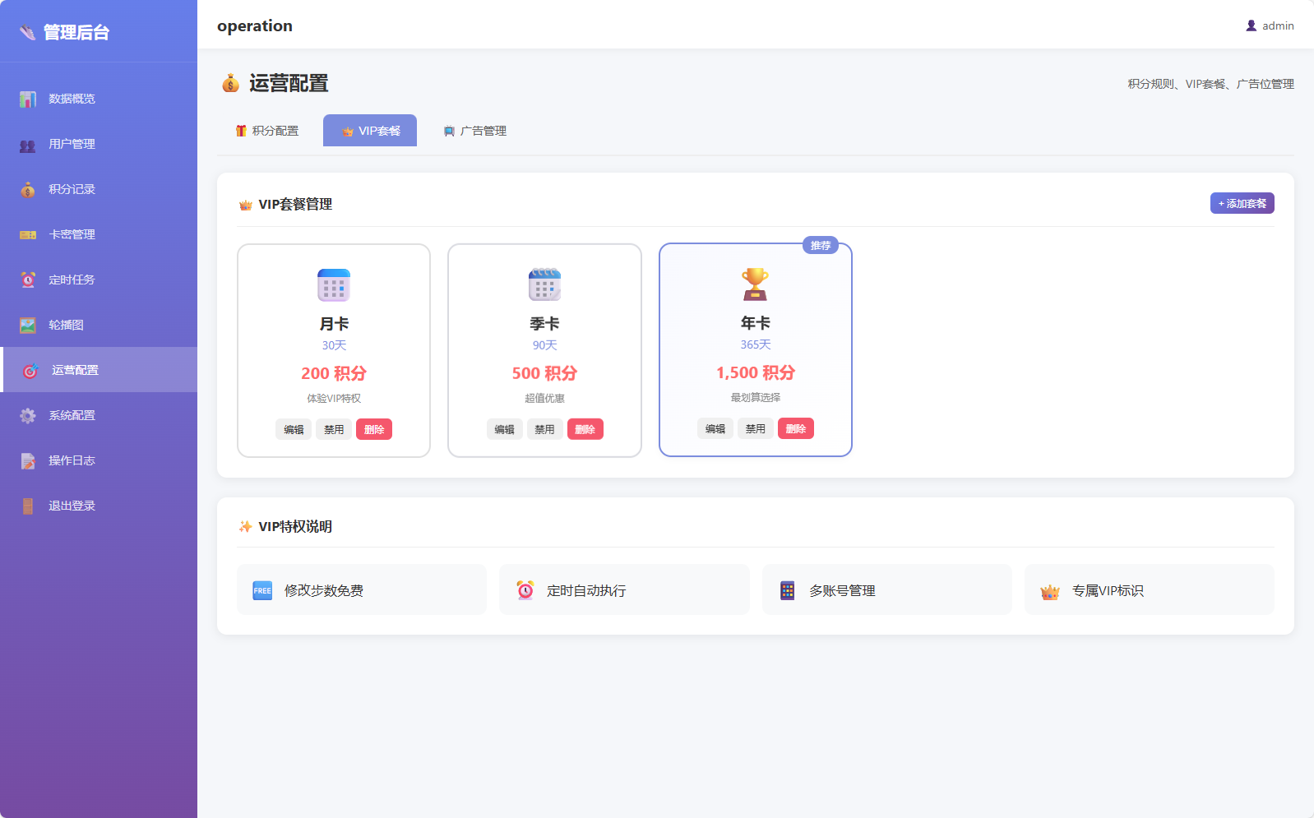Click the admin username text

pyautogui.click(x=1278, y=26)
